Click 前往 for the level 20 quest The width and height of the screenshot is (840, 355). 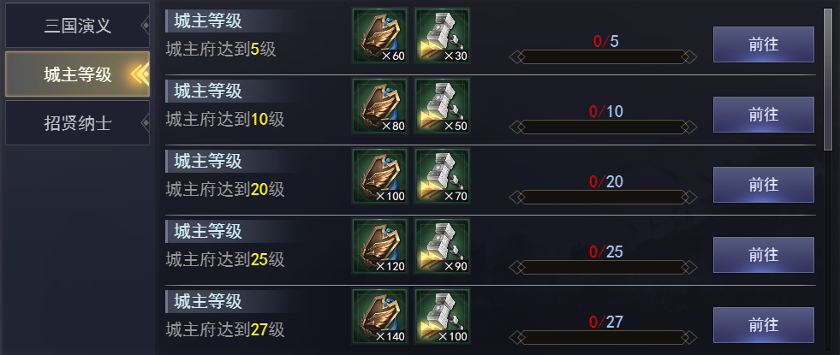764,185
